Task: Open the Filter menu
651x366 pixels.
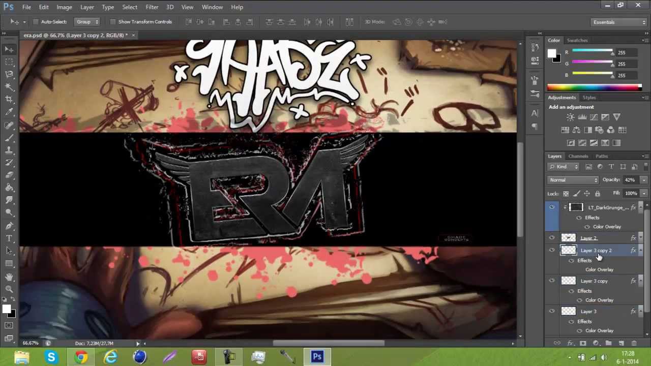Action: (x=152, y=7)
